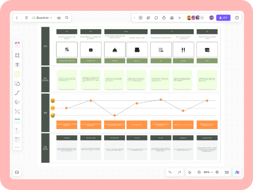Select the connector line tool
Image resolution: width=253 pixels, height=190 pixels.
[x=17, y=93]
